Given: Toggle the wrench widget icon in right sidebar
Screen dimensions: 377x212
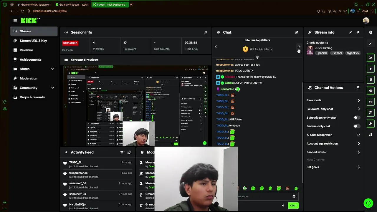Looking at the screenshot, I should pos(371,124).
